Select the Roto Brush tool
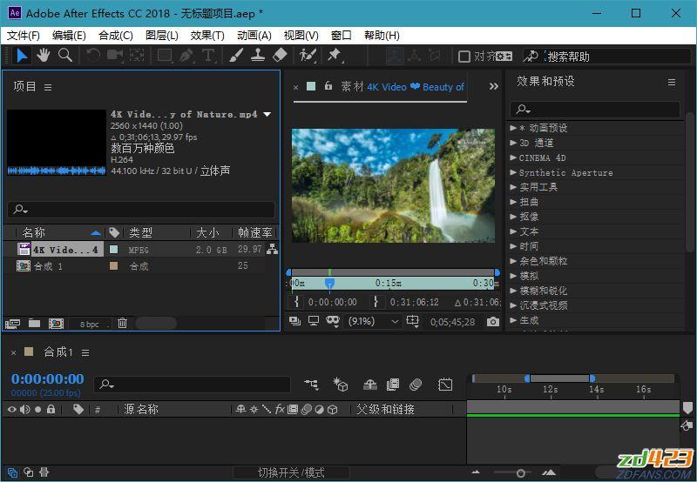Screen dimensions: 697x482 point(308,56)
